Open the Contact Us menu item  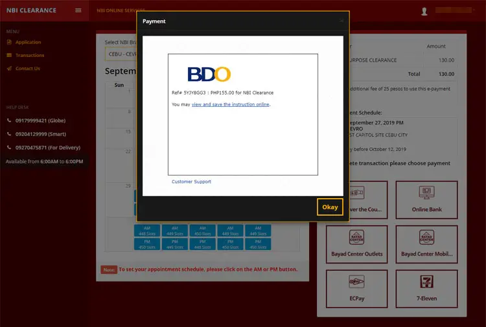click(x=28, y=69)
